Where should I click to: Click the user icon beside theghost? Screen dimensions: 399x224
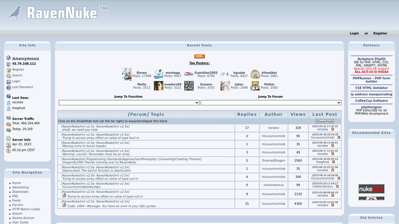[9, 109]
